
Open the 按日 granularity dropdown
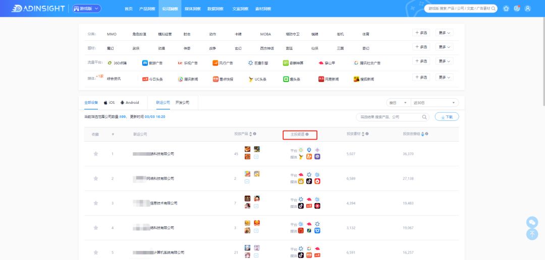click(398, 103)
